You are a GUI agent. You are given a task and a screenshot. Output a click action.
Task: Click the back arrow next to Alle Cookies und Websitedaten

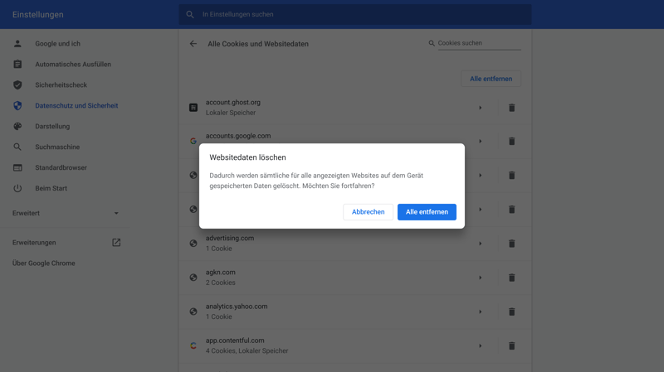pyautogui.click(x=193, y=44)
